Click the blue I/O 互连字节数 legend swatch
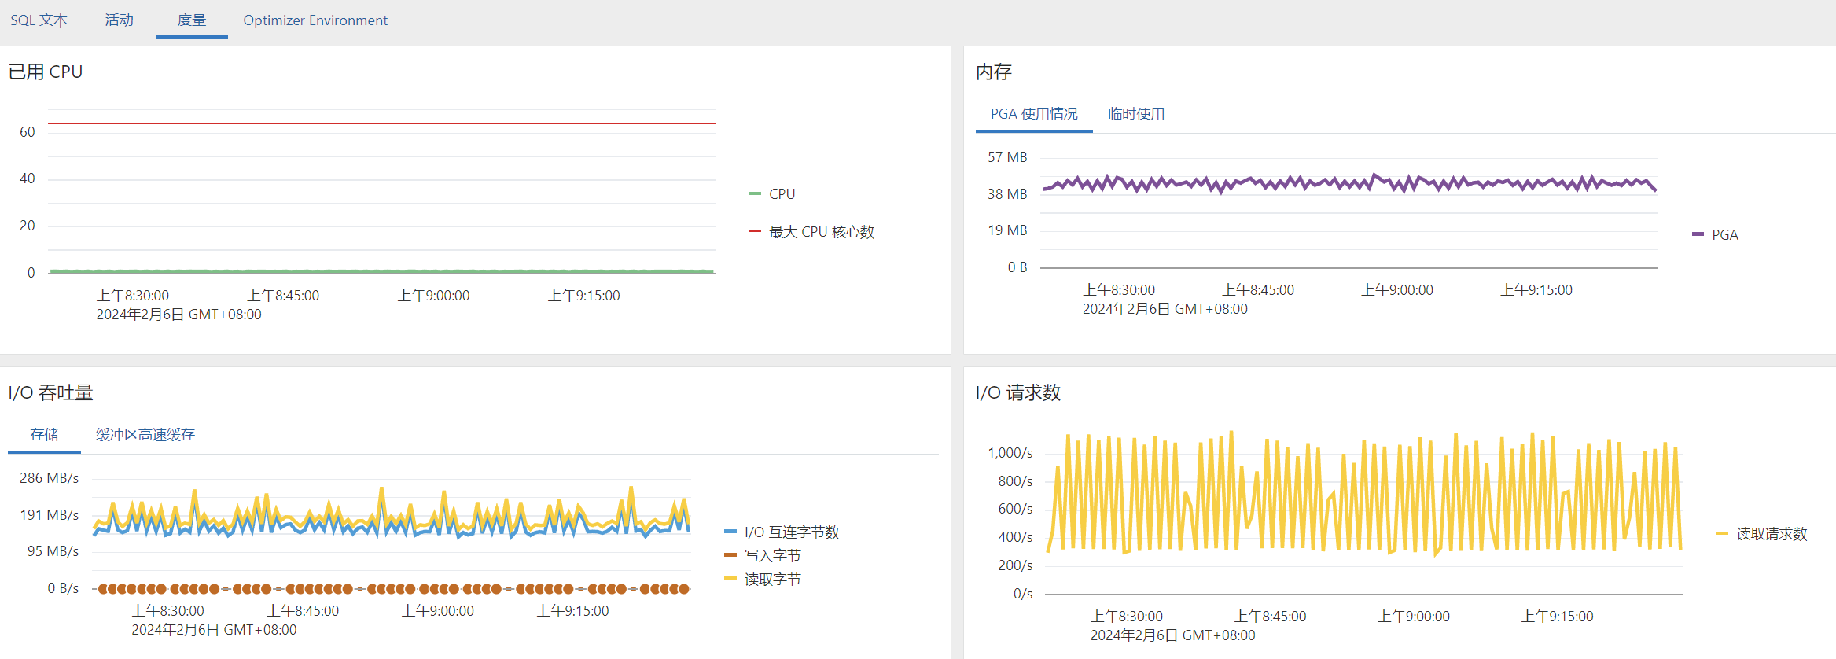 730,532
